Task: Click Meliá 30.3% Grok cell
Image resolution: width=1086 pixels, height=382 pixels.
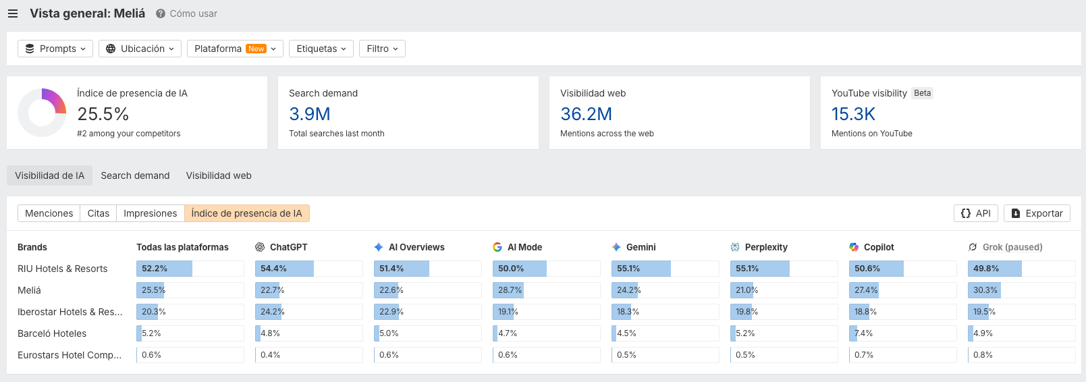Action: 1022,290
